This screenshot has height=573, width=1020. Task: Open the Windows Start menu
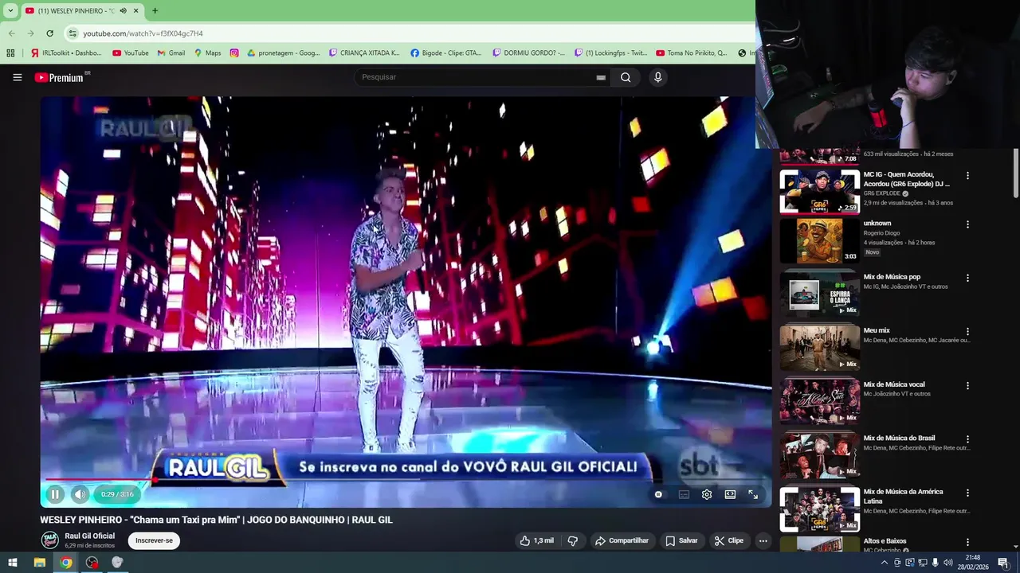pyautogui.click(x=13, y=563)
